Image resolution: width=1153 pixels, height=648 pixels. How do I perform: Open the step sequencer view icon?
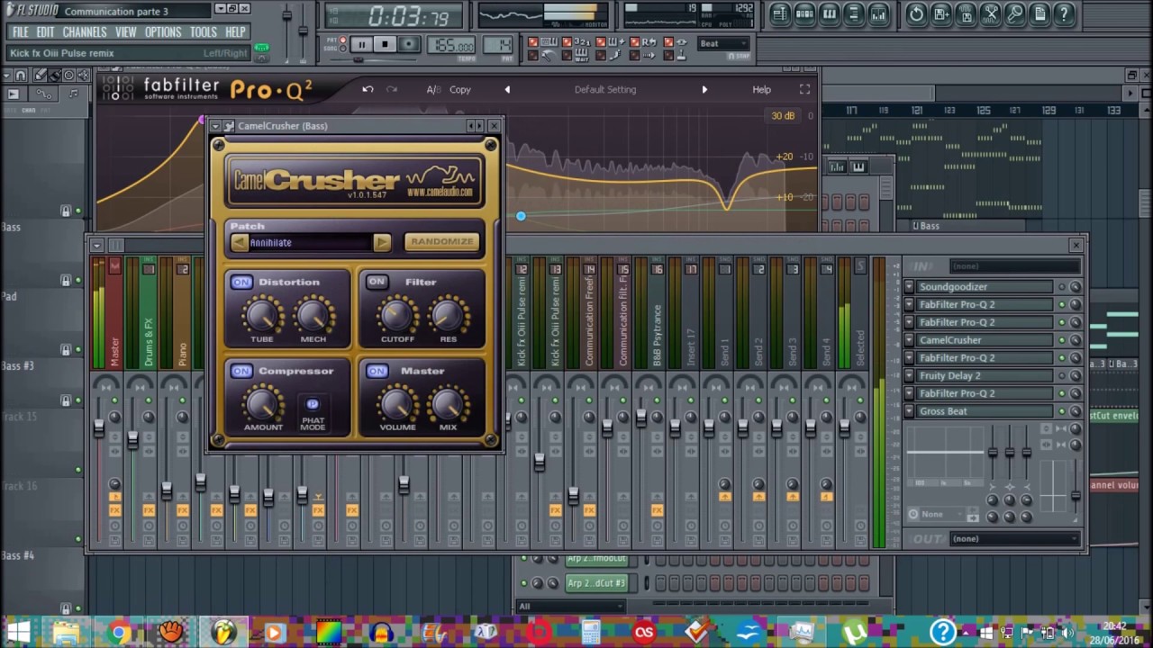click(804, 13)
